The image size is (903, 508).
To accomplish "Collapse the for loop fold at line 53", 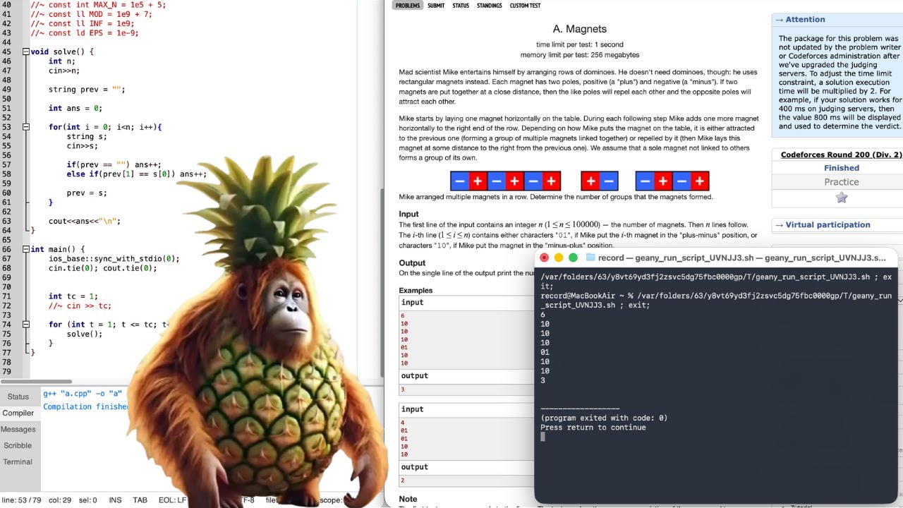I will click(25, 127).
